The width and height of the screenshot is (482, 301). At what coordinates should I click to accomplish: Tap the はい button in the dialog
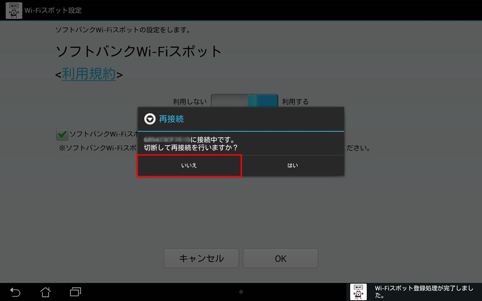(x=293, y=166)
